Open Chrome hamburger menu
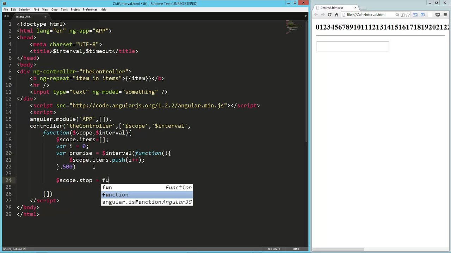The height and width of the screenshot is (253, 451). coord(445,15)
